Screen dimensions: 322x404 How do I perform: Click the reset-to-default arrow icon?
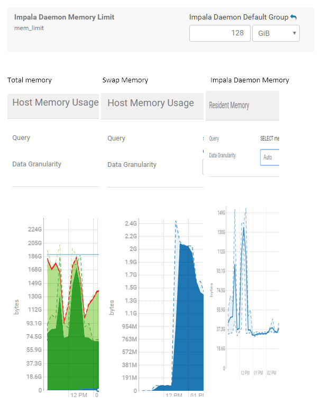coord(293,17)
